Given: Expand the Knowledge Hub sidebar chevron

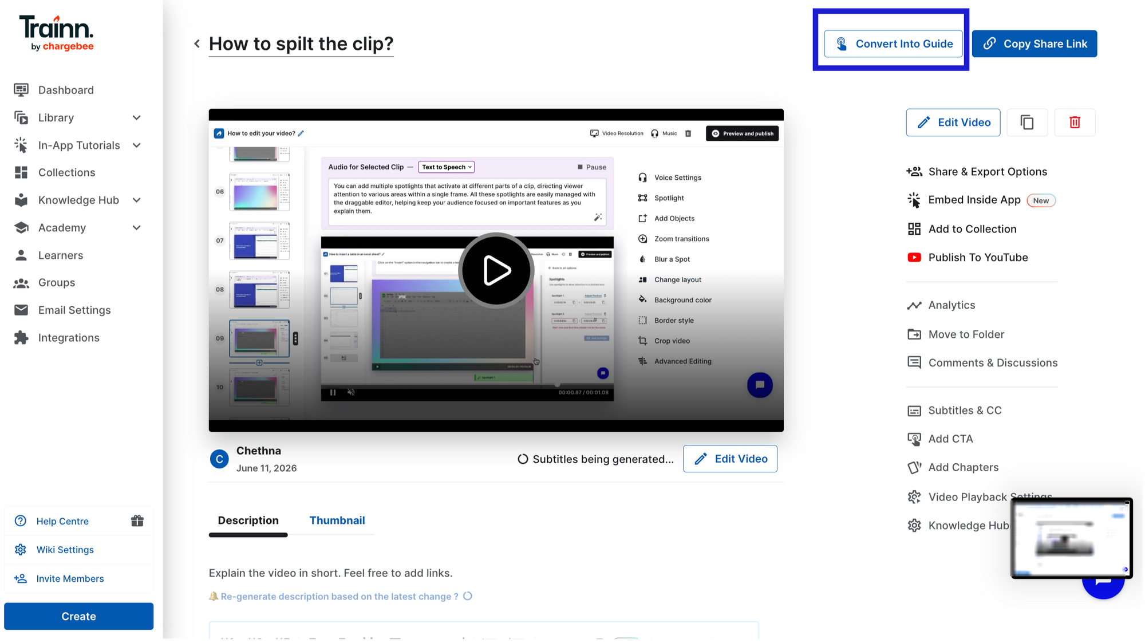Looking at the screenshot, I should coord(136,200).
